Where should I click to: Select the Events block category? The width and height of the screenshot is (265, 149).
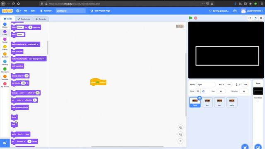coord(5,48)
